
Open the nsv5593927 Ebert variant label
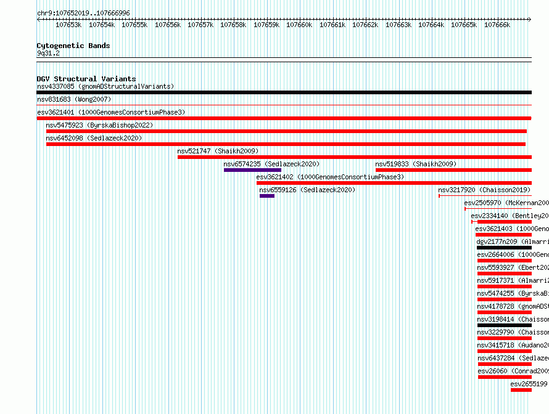coord(513,267)
